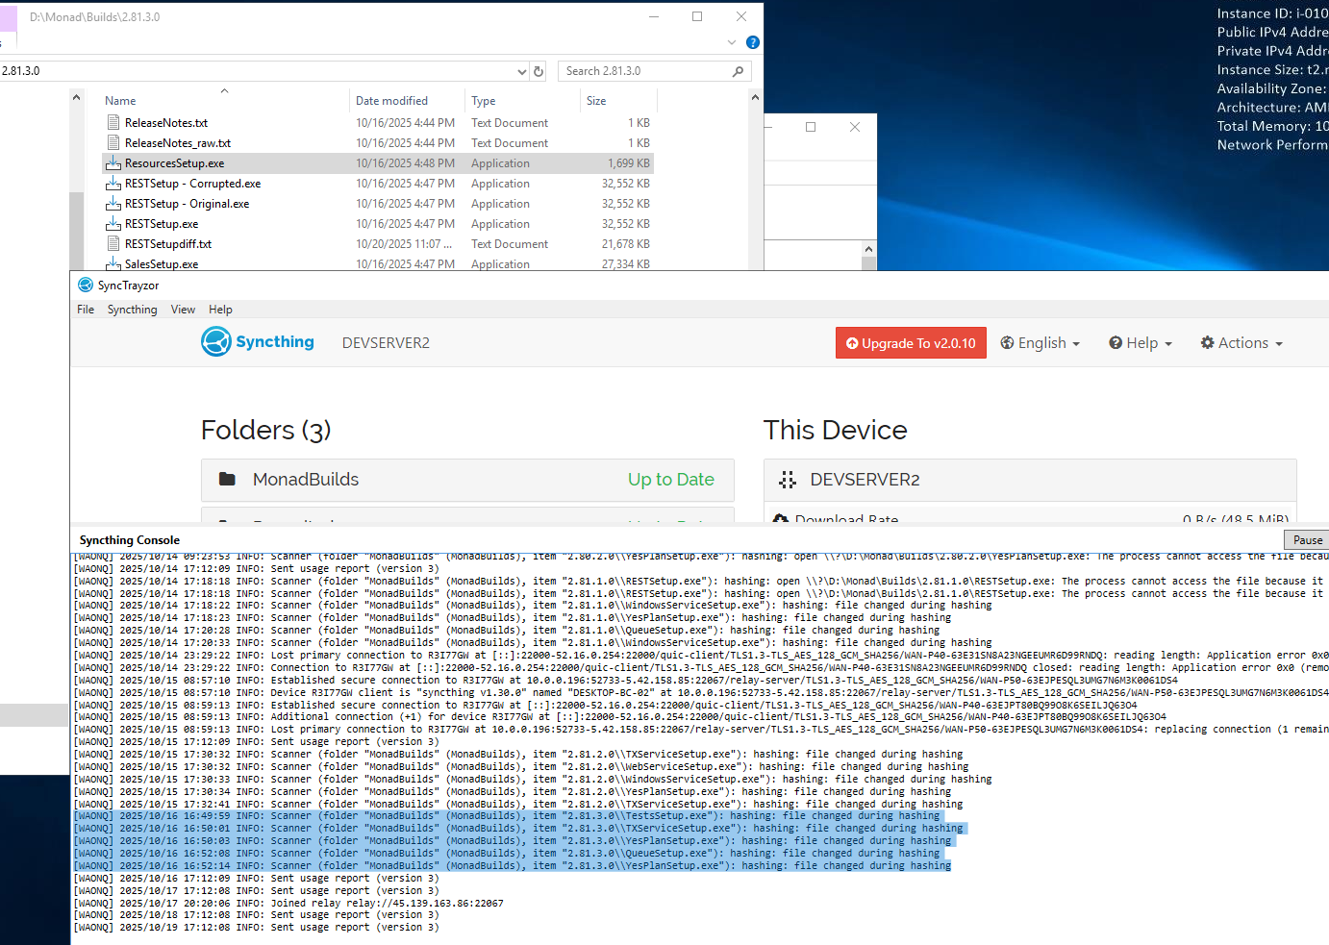The height and width of the screenshot is (945, 1329).
Task: Expand the Actions dropdown menu
Action: coord(1241,343)
